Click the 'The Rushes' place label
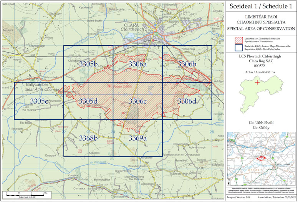The height and width of the screenshot is (202, 298). (28, 110)
